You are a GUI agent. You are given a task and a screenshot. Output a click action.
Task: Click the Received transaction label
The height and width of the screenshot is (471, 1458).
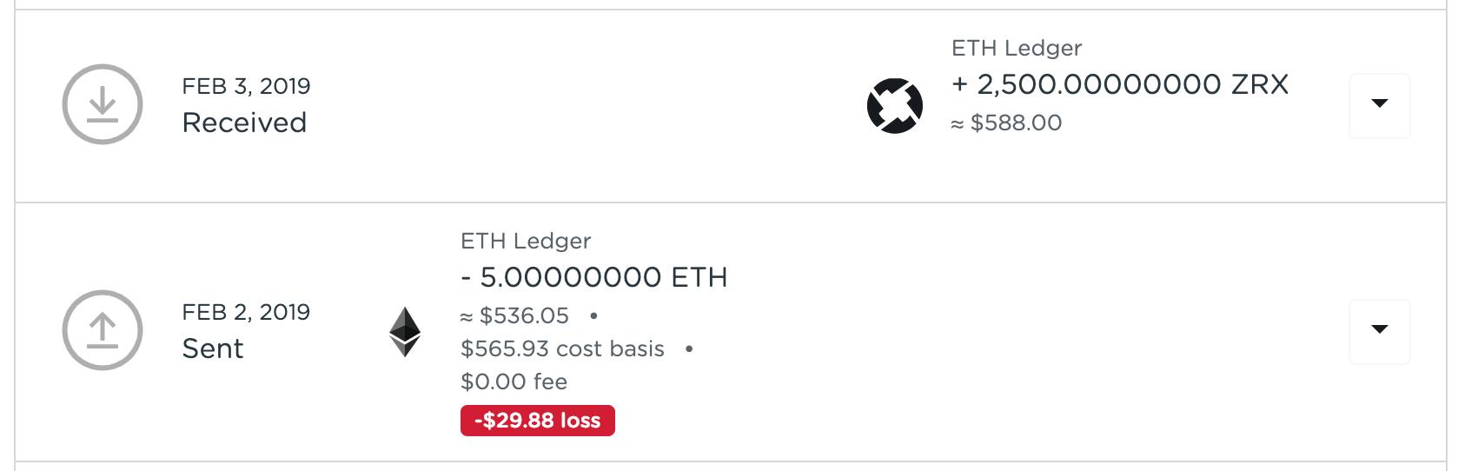tap(244, 123)
